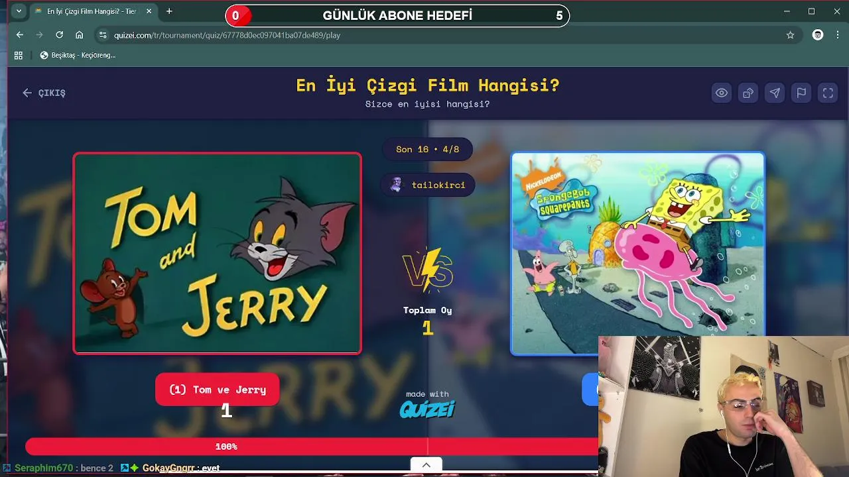Click the quiz title En İyi Çizgi Film Hangisi?
The height and width of the screenshot is (477, 849).
tap(428, 85)
